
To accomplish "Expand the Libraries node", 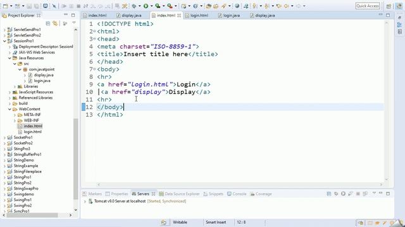I will click(x=15, y=86).
